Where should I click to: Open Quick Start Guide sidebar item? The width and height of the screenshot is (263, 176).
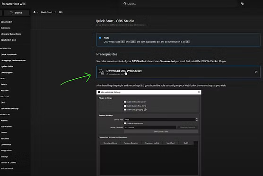coord(9,55)
